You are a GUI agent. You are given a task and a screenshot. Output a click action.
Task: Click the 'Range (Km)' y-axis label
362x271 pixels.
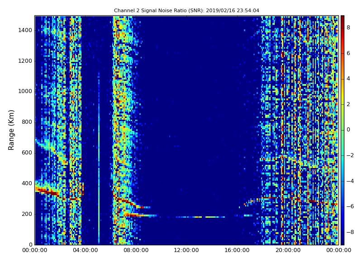11,130
